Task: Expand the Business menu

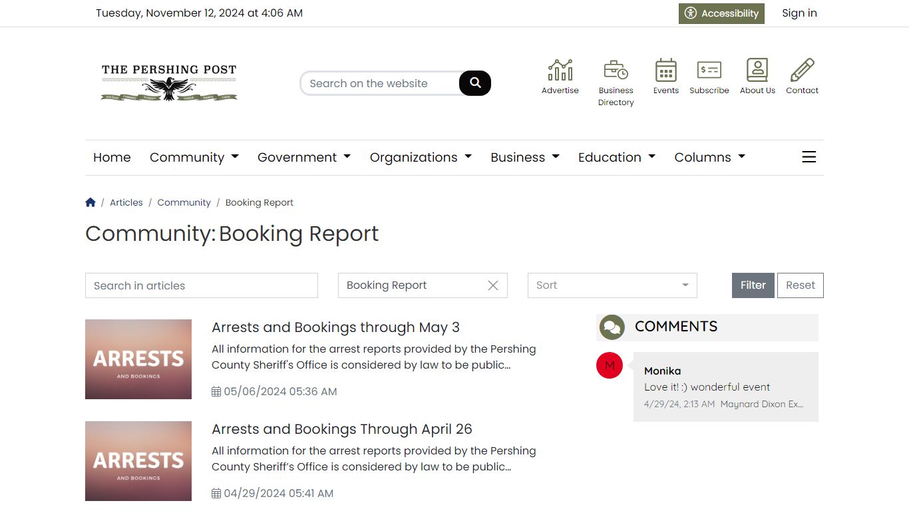Action: pyautogui.click(x=525, y=158)
